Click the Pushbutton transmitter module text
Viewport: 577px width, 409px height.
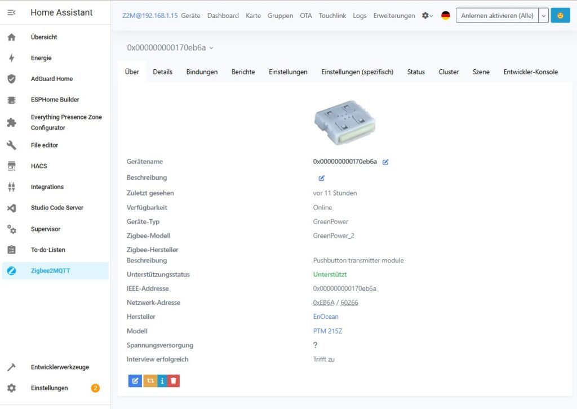coord(358,260)
